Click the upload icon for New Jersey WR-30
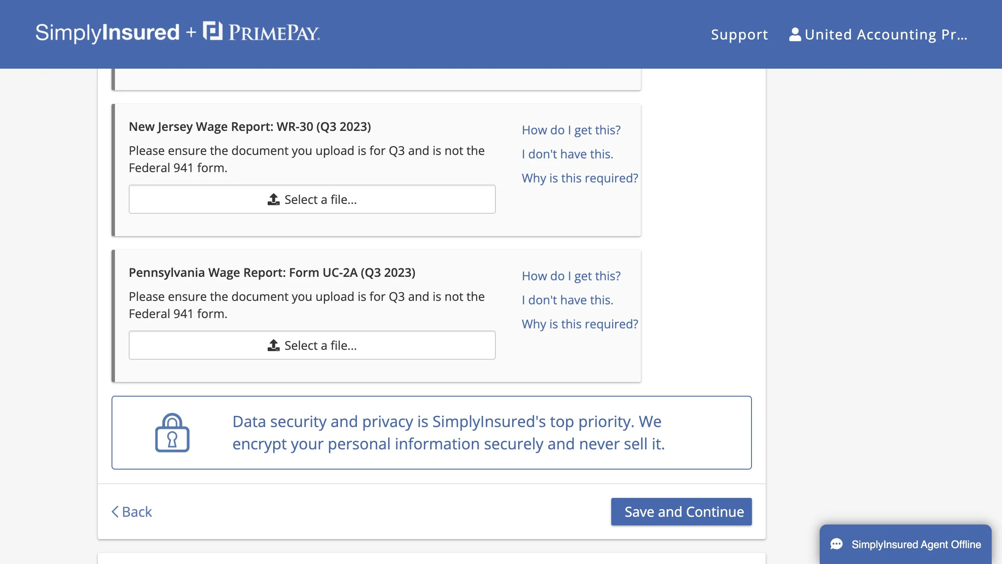 [274, 199]
